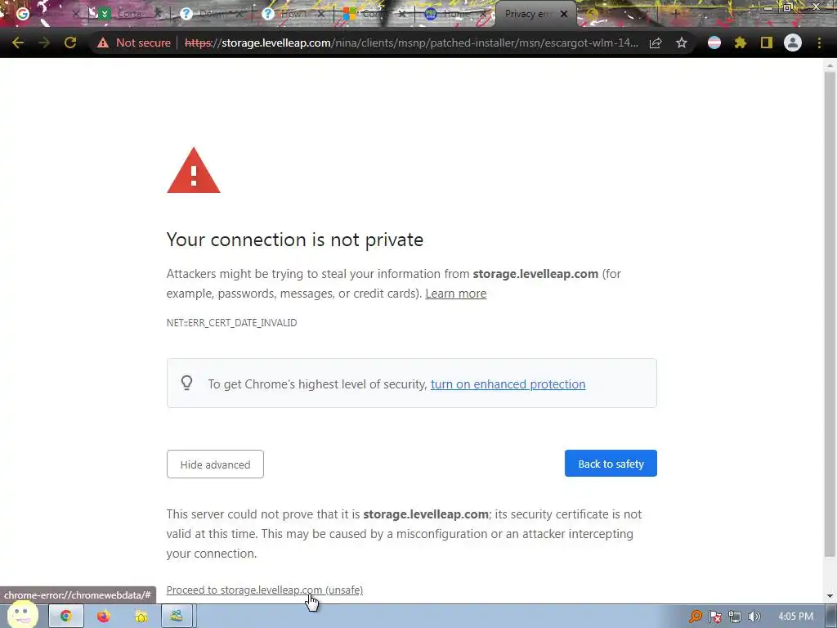Viewport: 837px width, 628px height.
Task: Reload the page with the refresh icon
Action: point(70,43)
